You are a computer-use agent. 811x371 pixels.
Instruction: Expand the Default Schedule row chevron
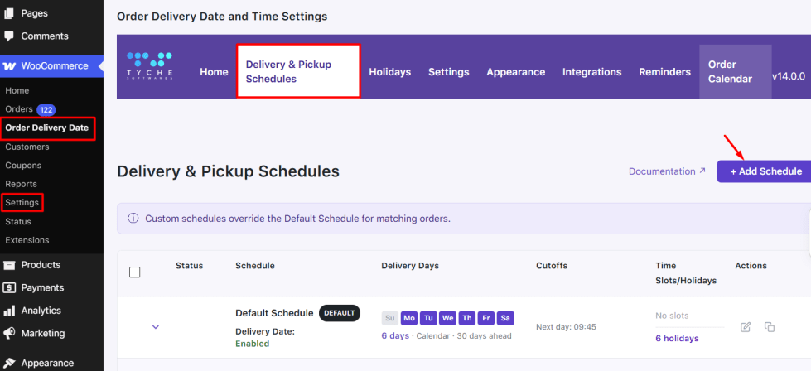point(155,327)
